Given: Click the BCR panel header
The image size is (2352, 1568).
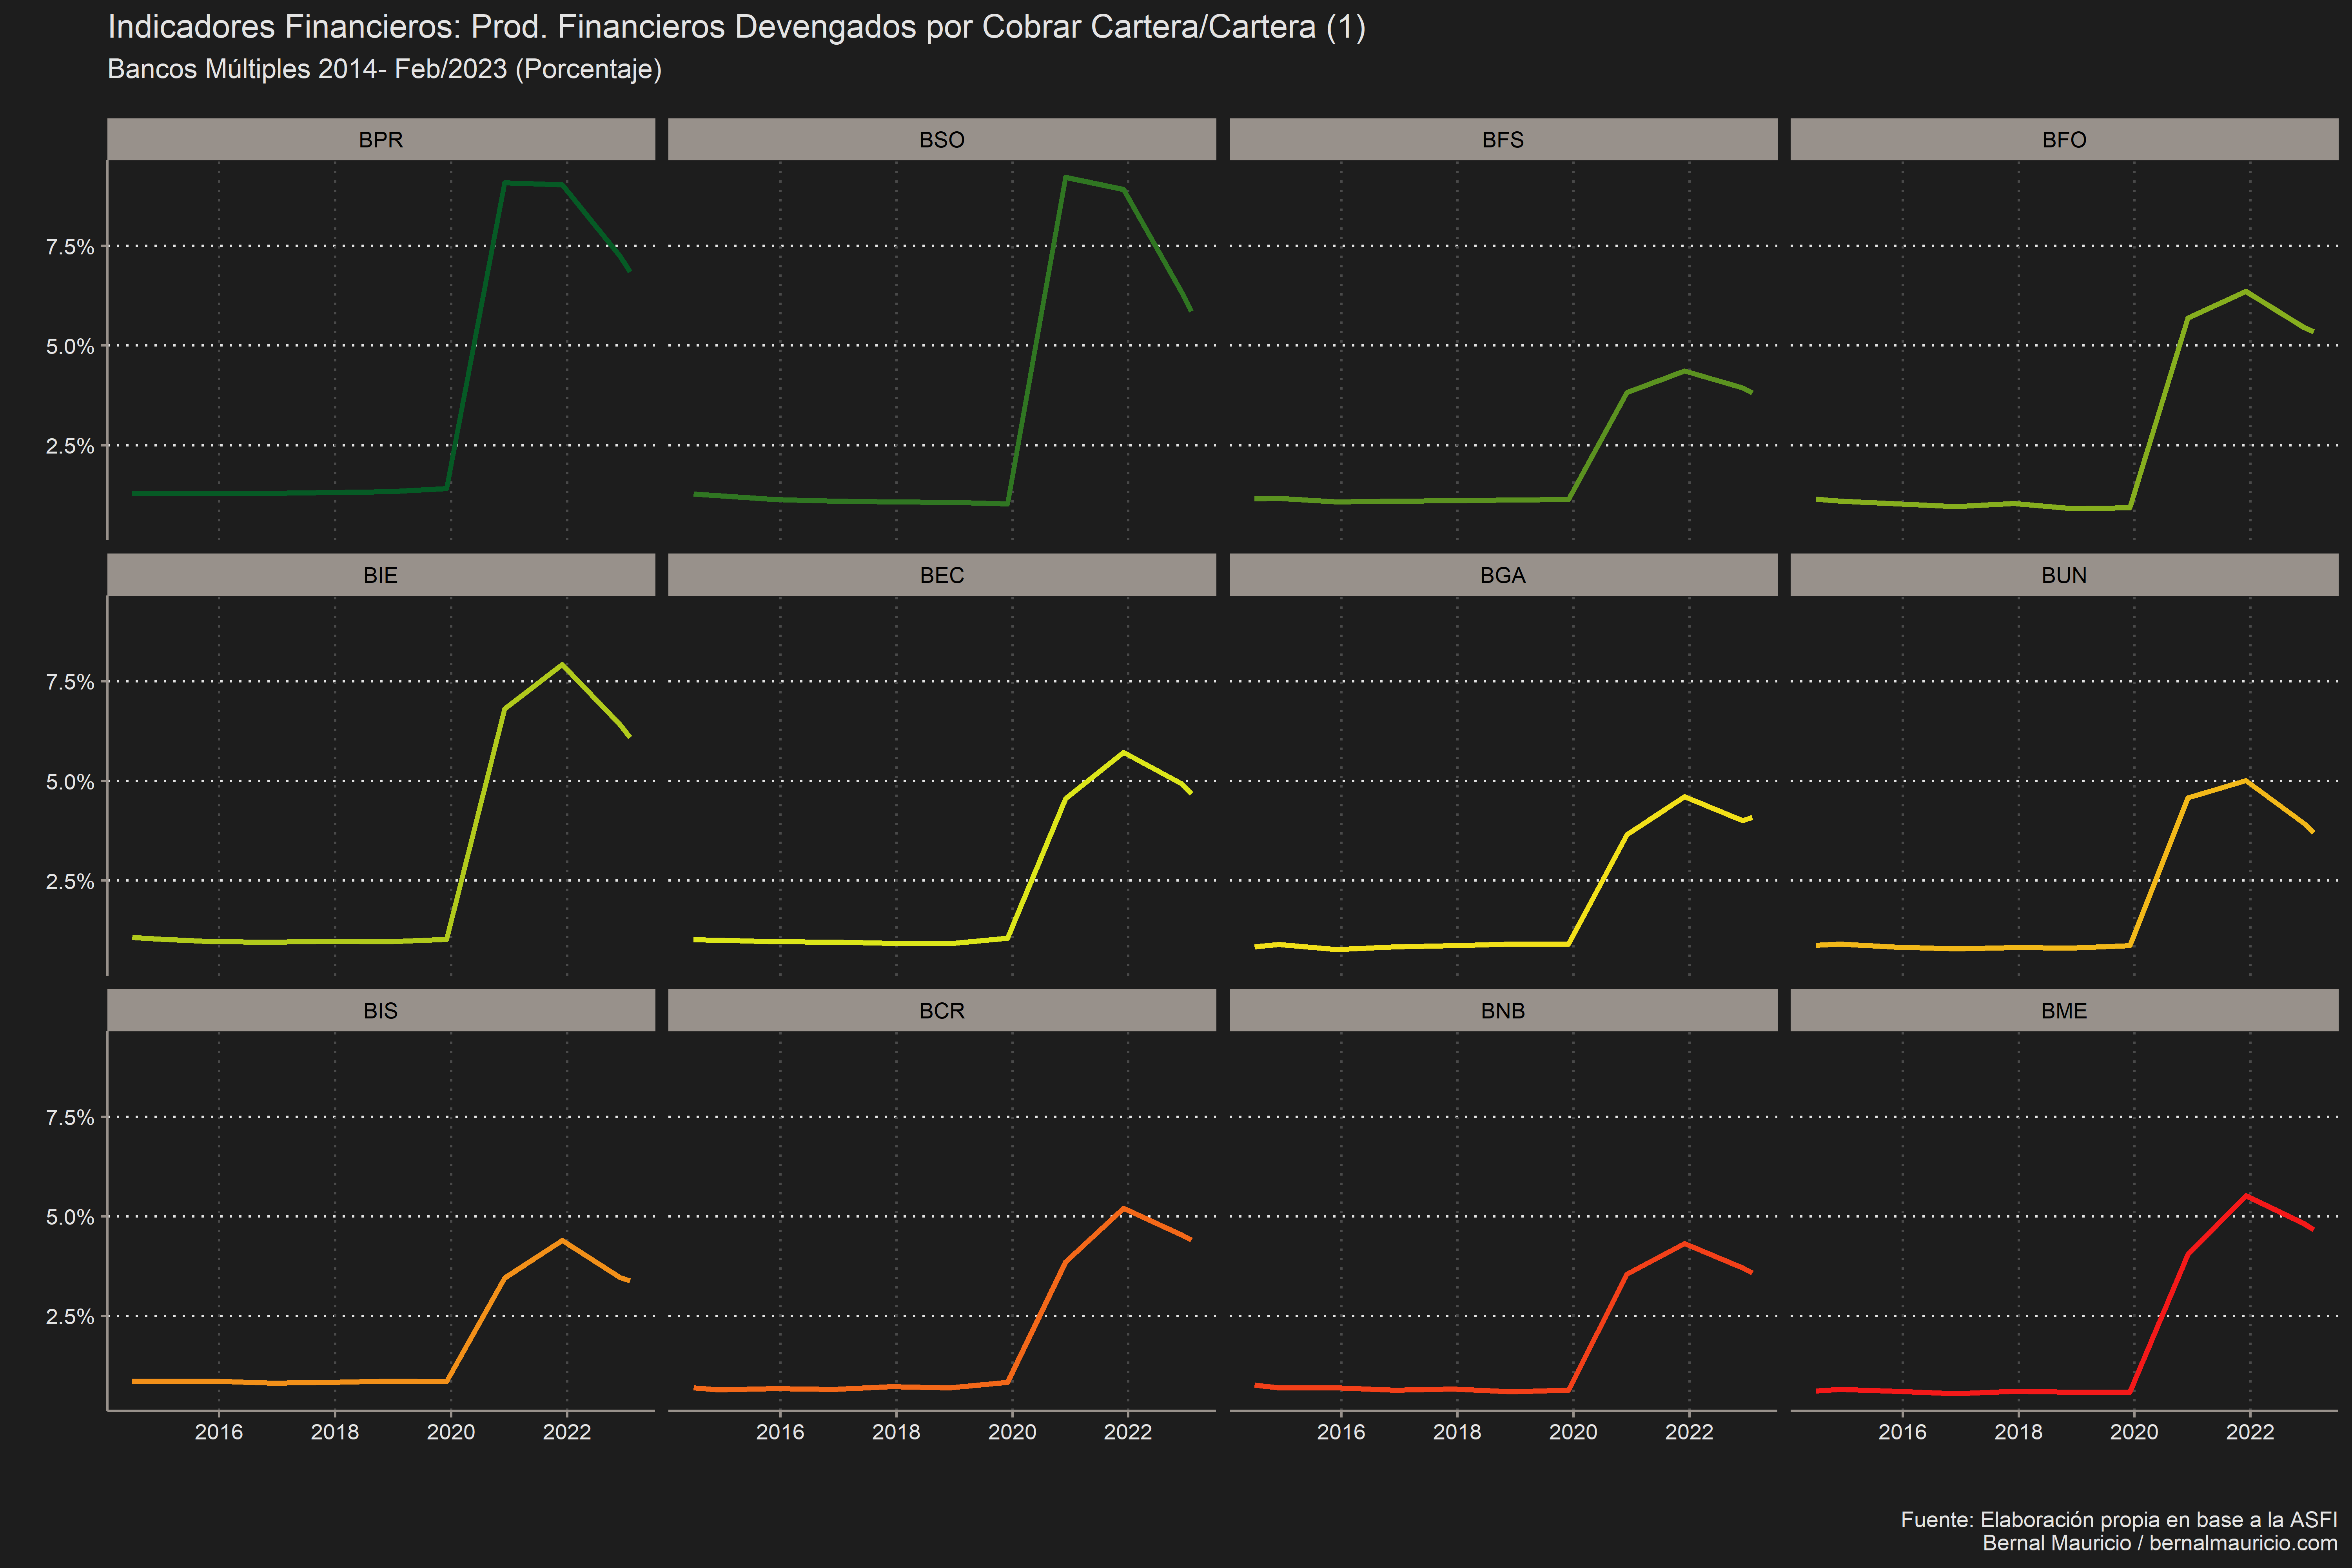Looking at the screenshot, I should 942,1010.
